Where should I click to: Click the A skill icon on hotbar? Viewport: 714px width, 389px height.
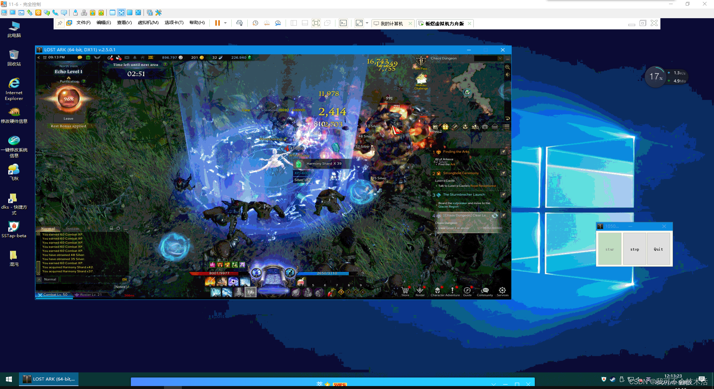coord(216,292)
